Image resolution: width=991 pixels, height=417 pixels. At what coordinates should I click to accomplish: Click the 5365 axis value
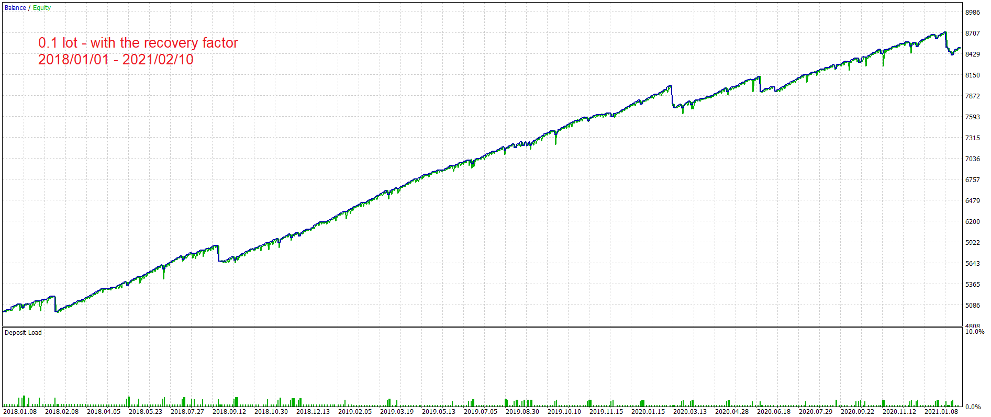click(x=973, y=285)
